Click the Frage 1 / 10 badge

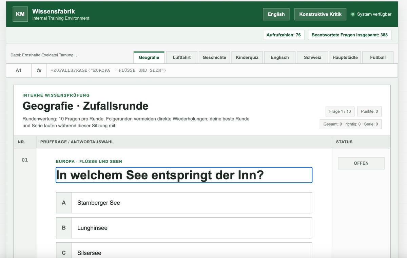tap(340, 111)
